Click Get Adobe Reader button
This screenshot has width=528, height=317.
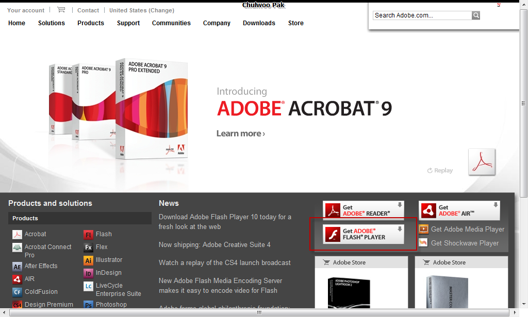[364, 210]
